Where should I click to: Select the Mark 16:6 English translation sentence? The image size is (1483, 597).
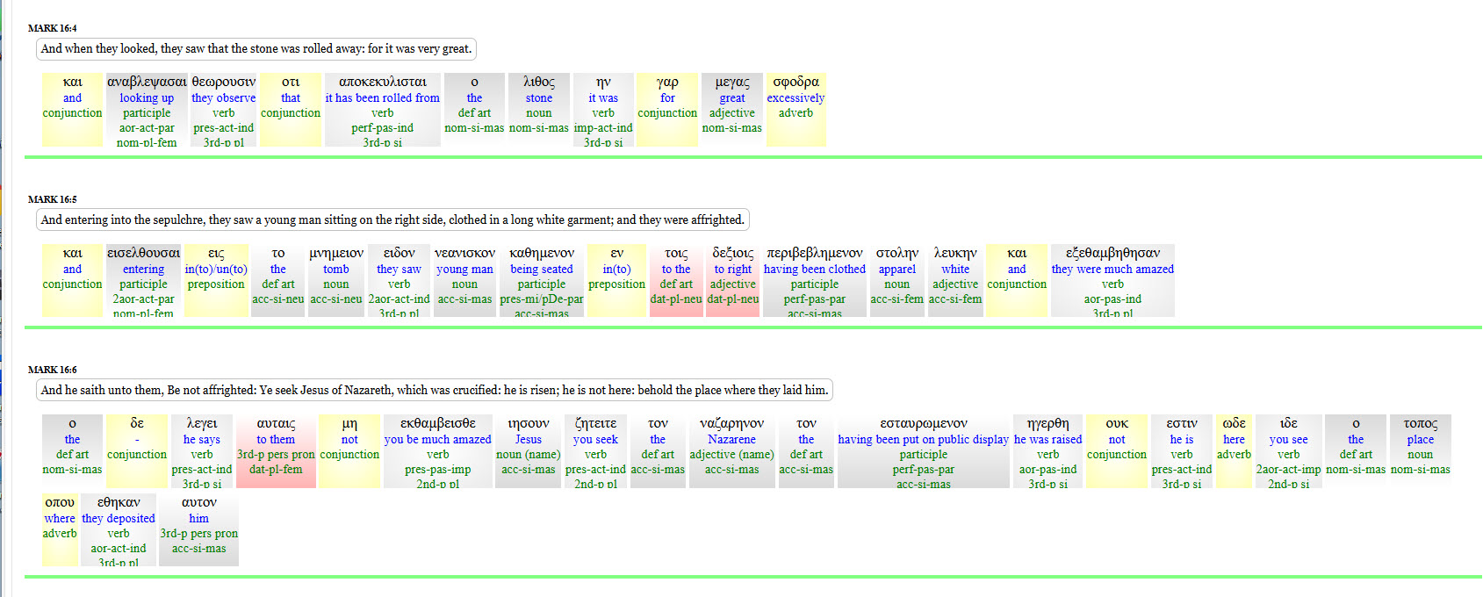(435, 391)
